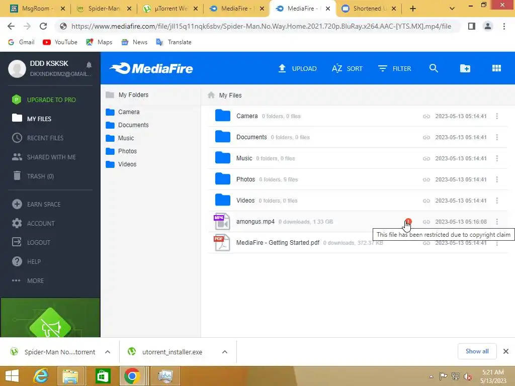Select Music in My Folders tree
The image size is (515, 386).
tap(120, 138)
